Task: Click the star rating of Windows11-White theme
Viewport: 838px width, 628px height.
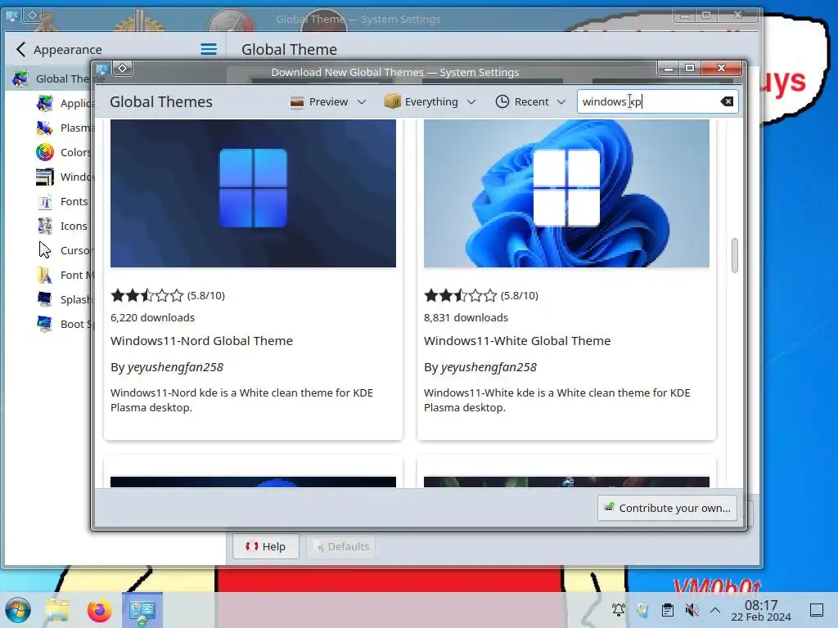Action: [460, 295]
